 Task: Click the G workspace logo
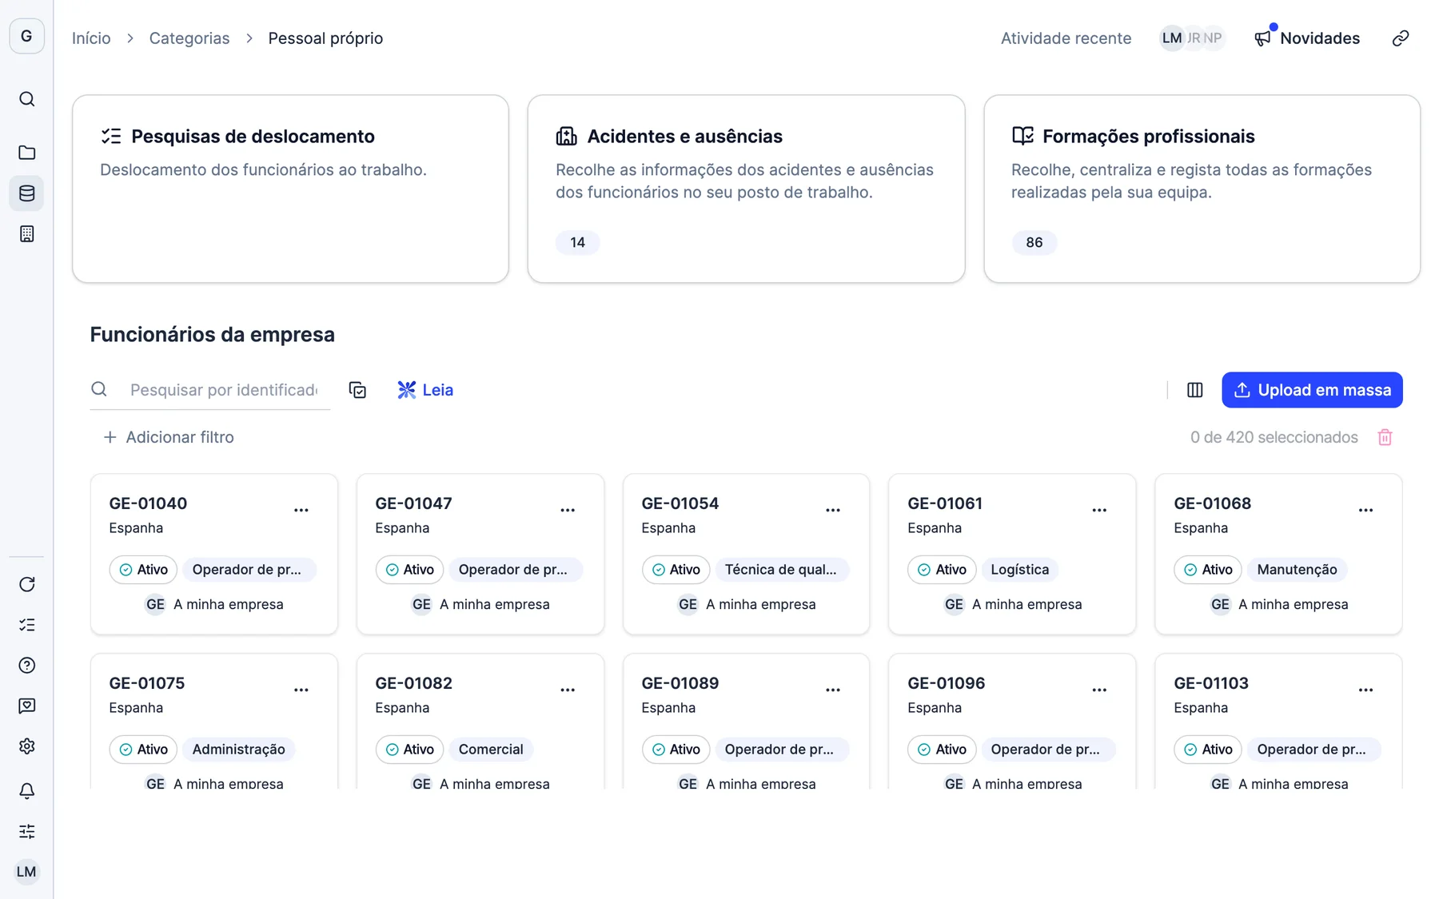[x=26, y=36]
